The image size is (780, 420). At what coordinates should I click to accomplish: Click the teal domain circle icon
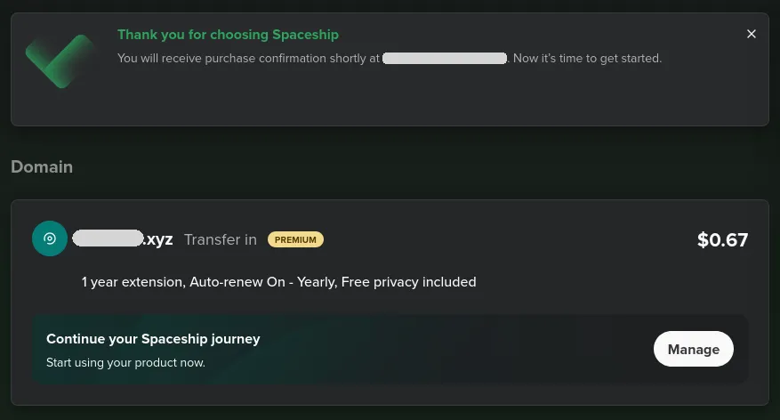50,238
